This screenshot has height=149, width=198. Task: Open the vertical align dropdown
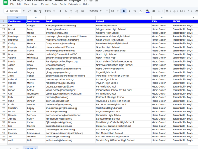pyautogui.click(x=176, y=11)
